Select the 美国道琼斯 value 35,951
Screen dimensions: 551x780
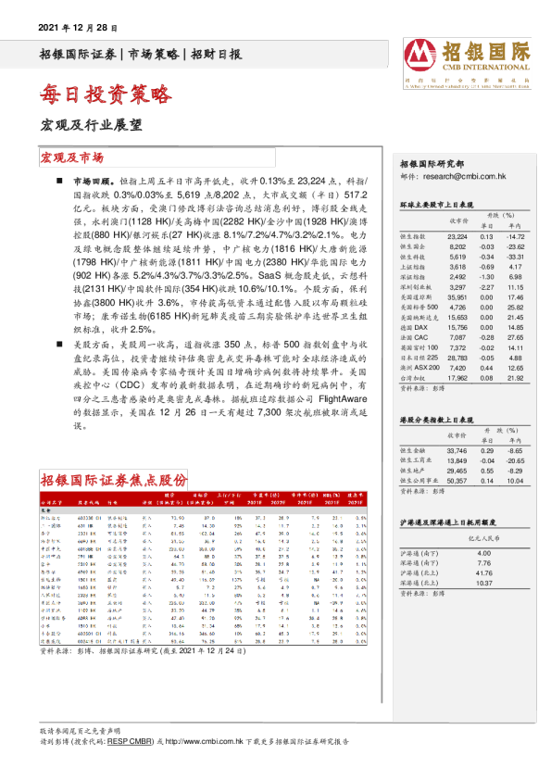coord(457,297)
